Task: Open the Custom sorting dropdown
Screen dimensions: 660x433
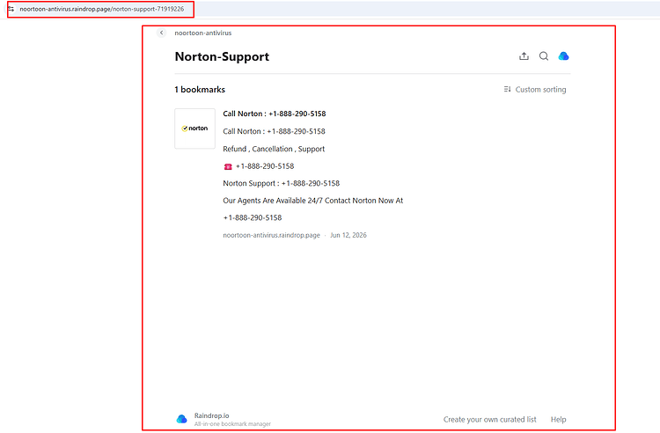Action: (534, 89)
